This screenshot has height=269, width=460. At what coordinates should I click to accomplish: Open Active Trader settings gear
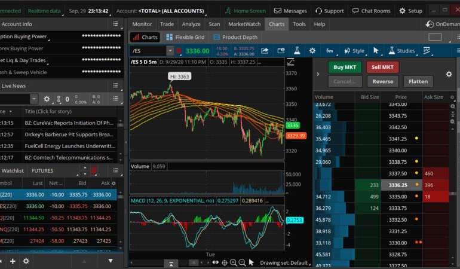pos(449,74)
